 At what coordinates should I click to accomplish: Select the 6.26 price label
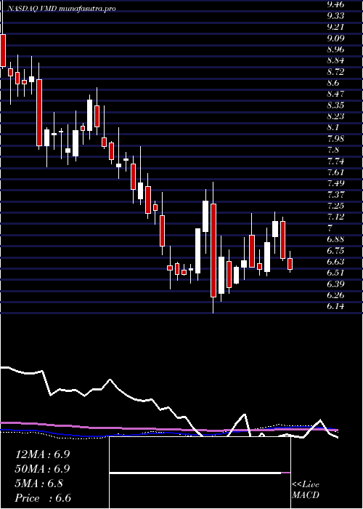[335, 295]
